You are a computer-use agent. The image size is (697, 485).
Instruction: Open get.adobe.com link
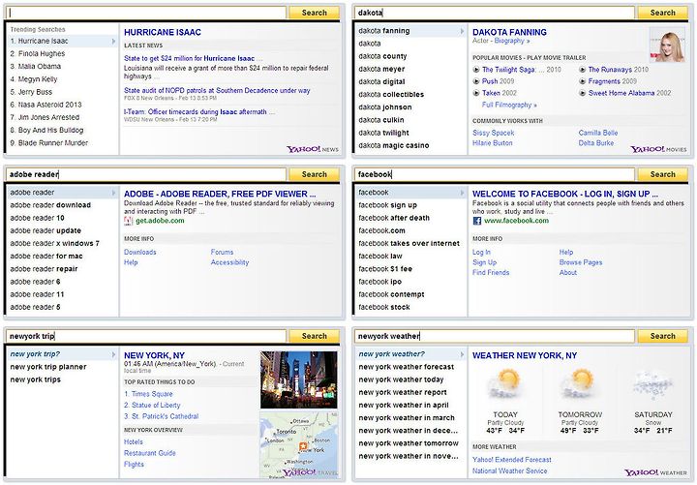[x=160, y=221]
